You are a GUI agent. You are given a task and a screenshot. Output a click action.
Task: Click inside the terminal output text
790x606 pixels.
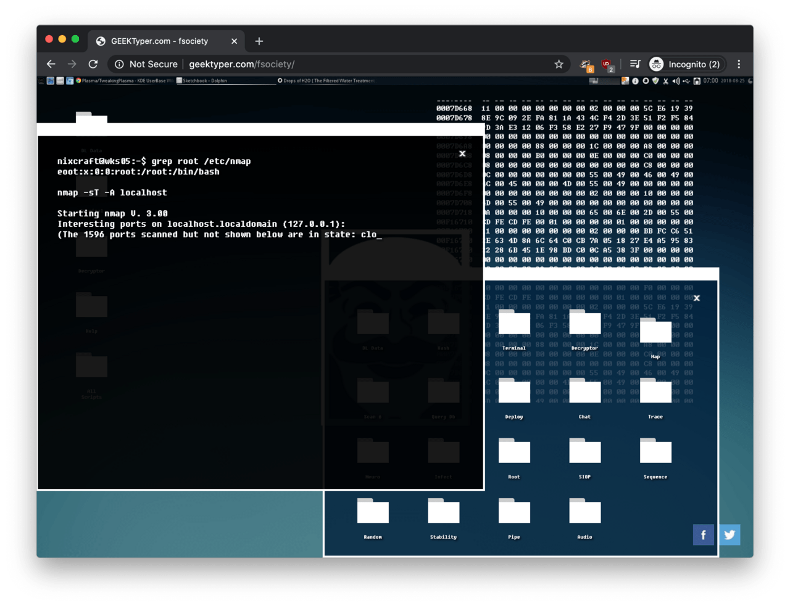220,198
